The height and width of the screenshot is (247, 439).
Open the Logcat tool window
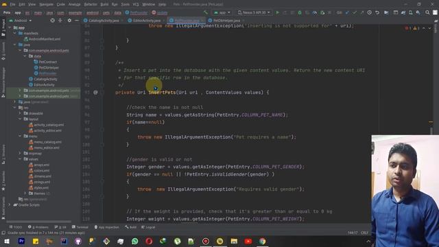pos(148,227)
